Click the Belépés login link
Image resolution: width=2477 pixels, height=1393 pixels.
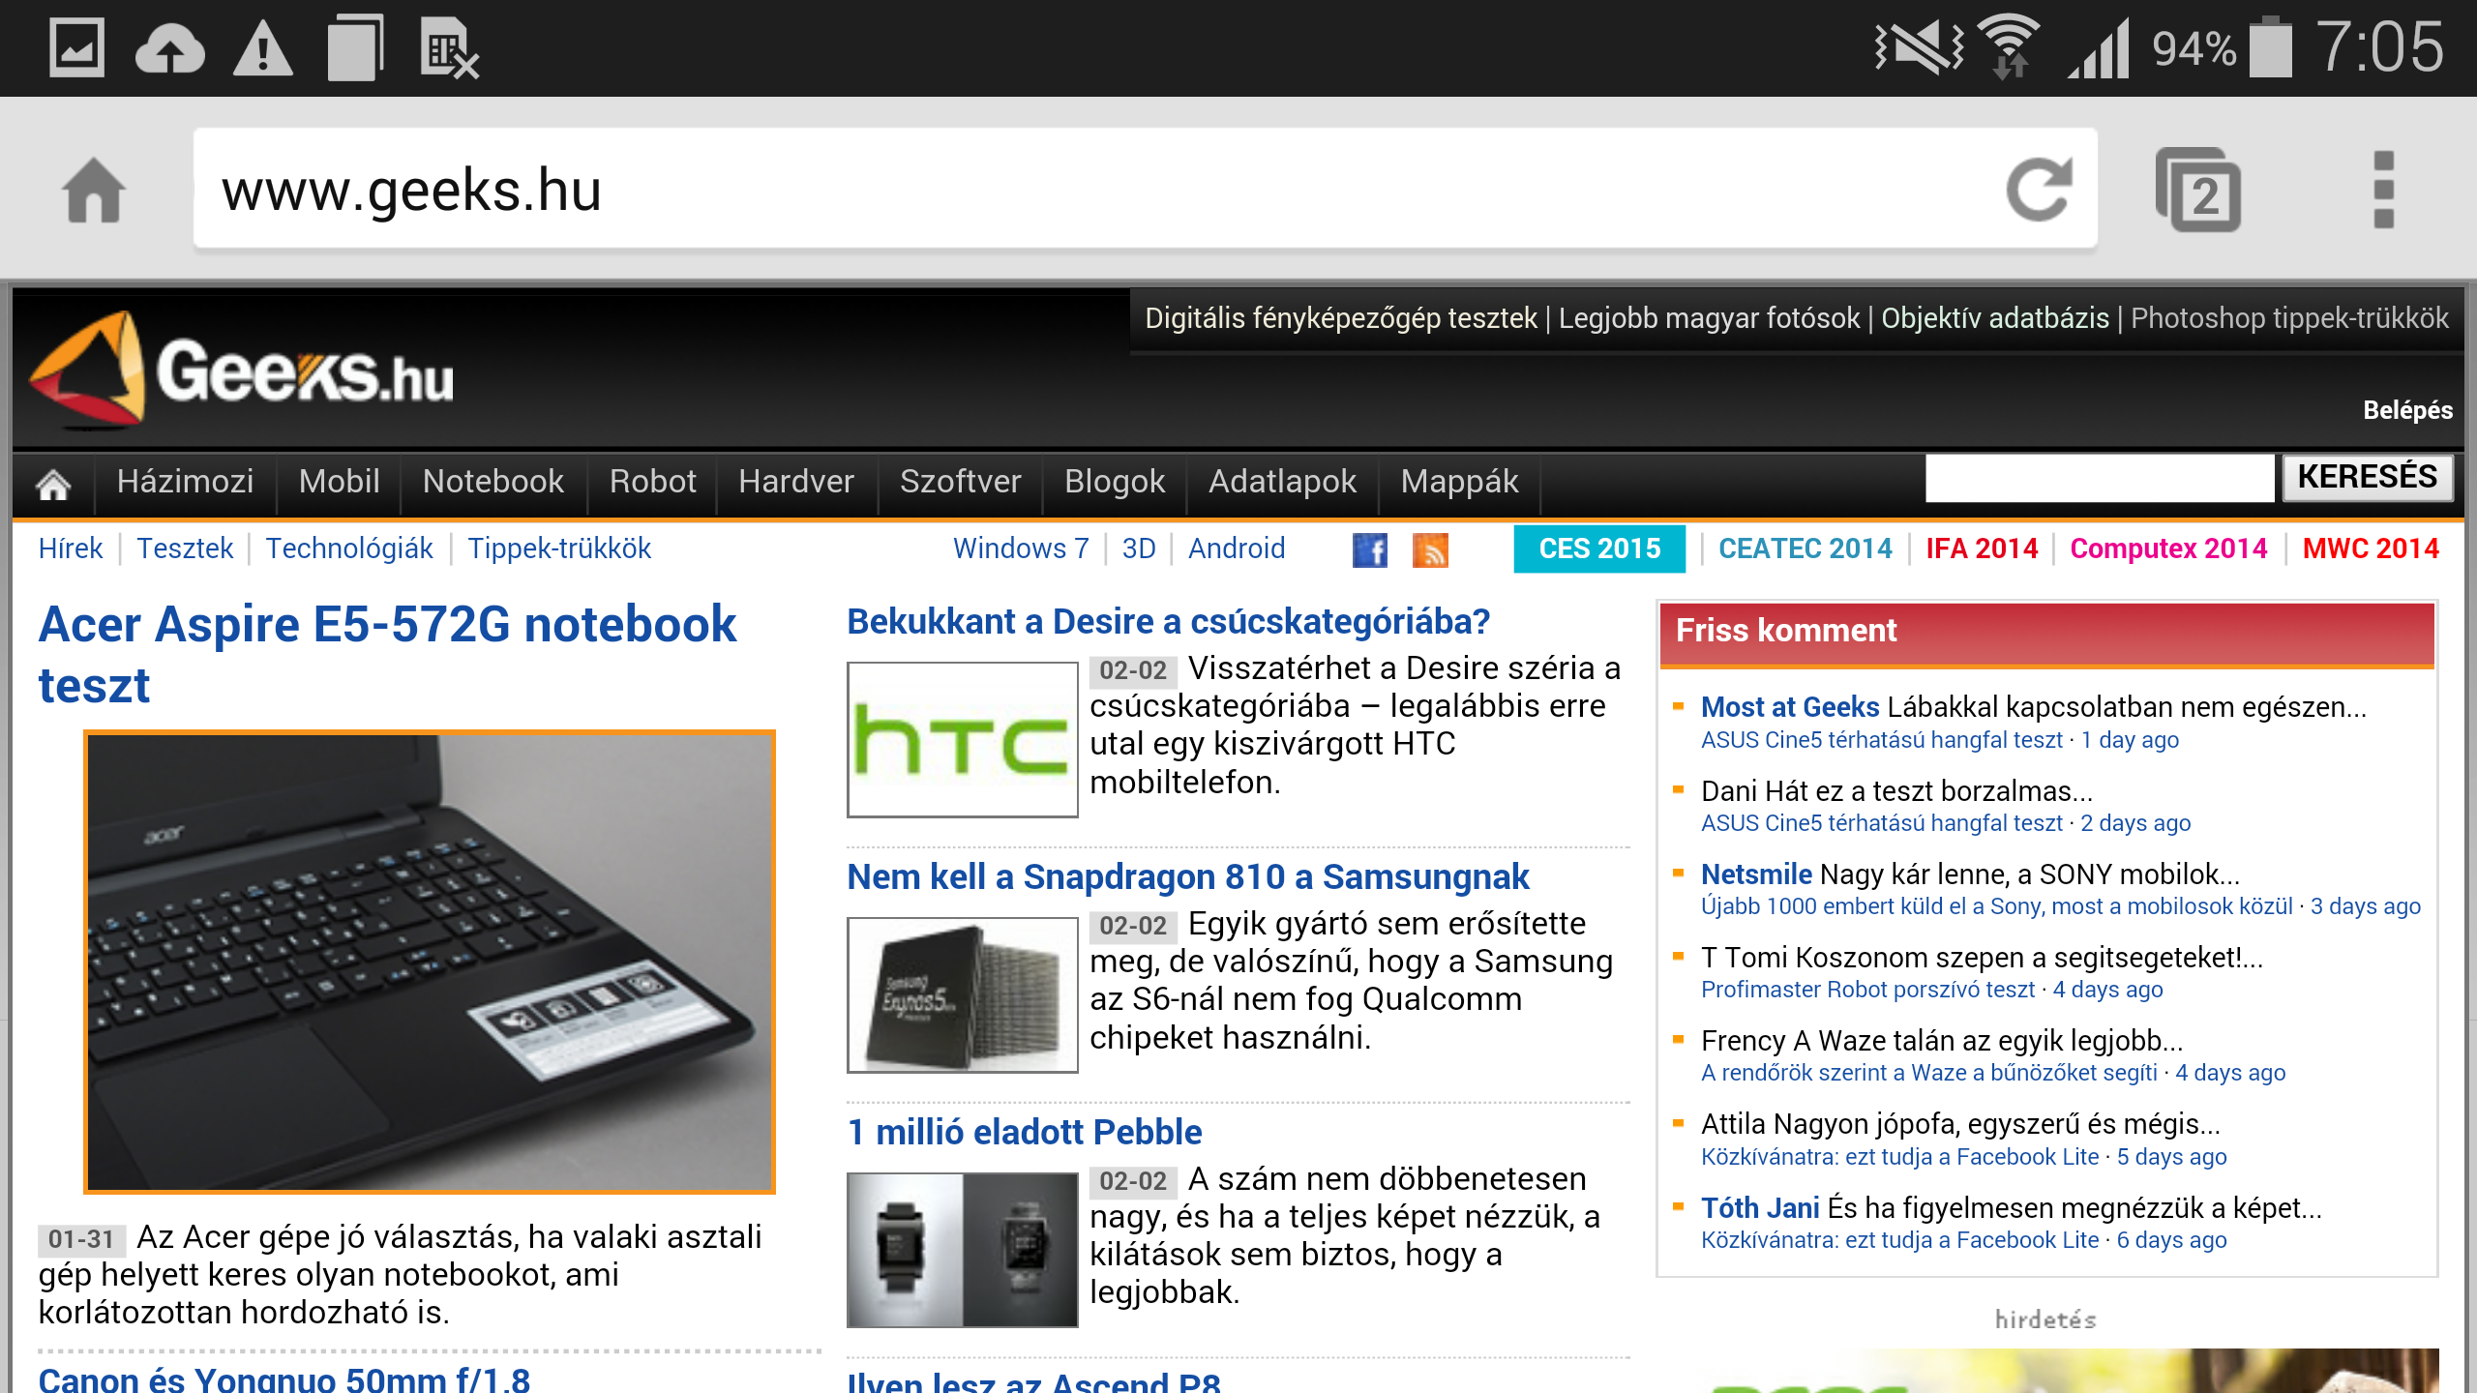point(2406,410)
